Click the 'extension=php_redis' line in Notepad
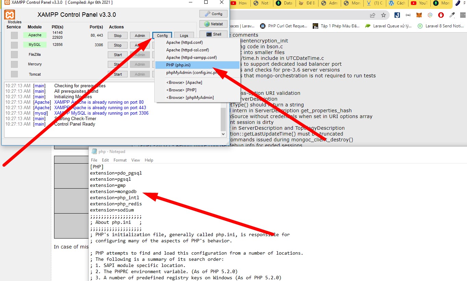Viewport: 467px width, 281px height. tap(116, 204)
